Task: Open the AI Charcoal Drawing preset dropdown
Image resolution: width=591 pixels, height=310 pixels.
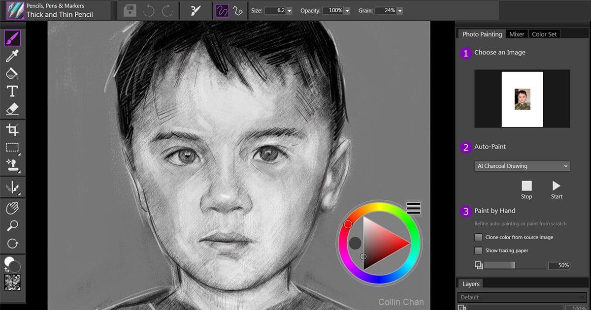Action: point(522,166)
